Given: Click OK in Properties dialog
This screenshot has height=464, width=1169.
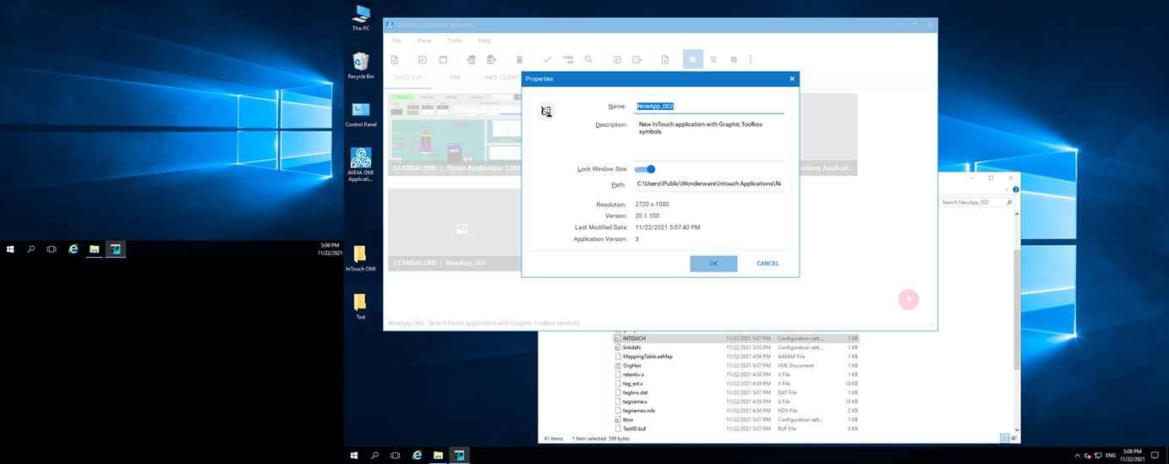Looking at the screenshot, I should coord(713,264).
